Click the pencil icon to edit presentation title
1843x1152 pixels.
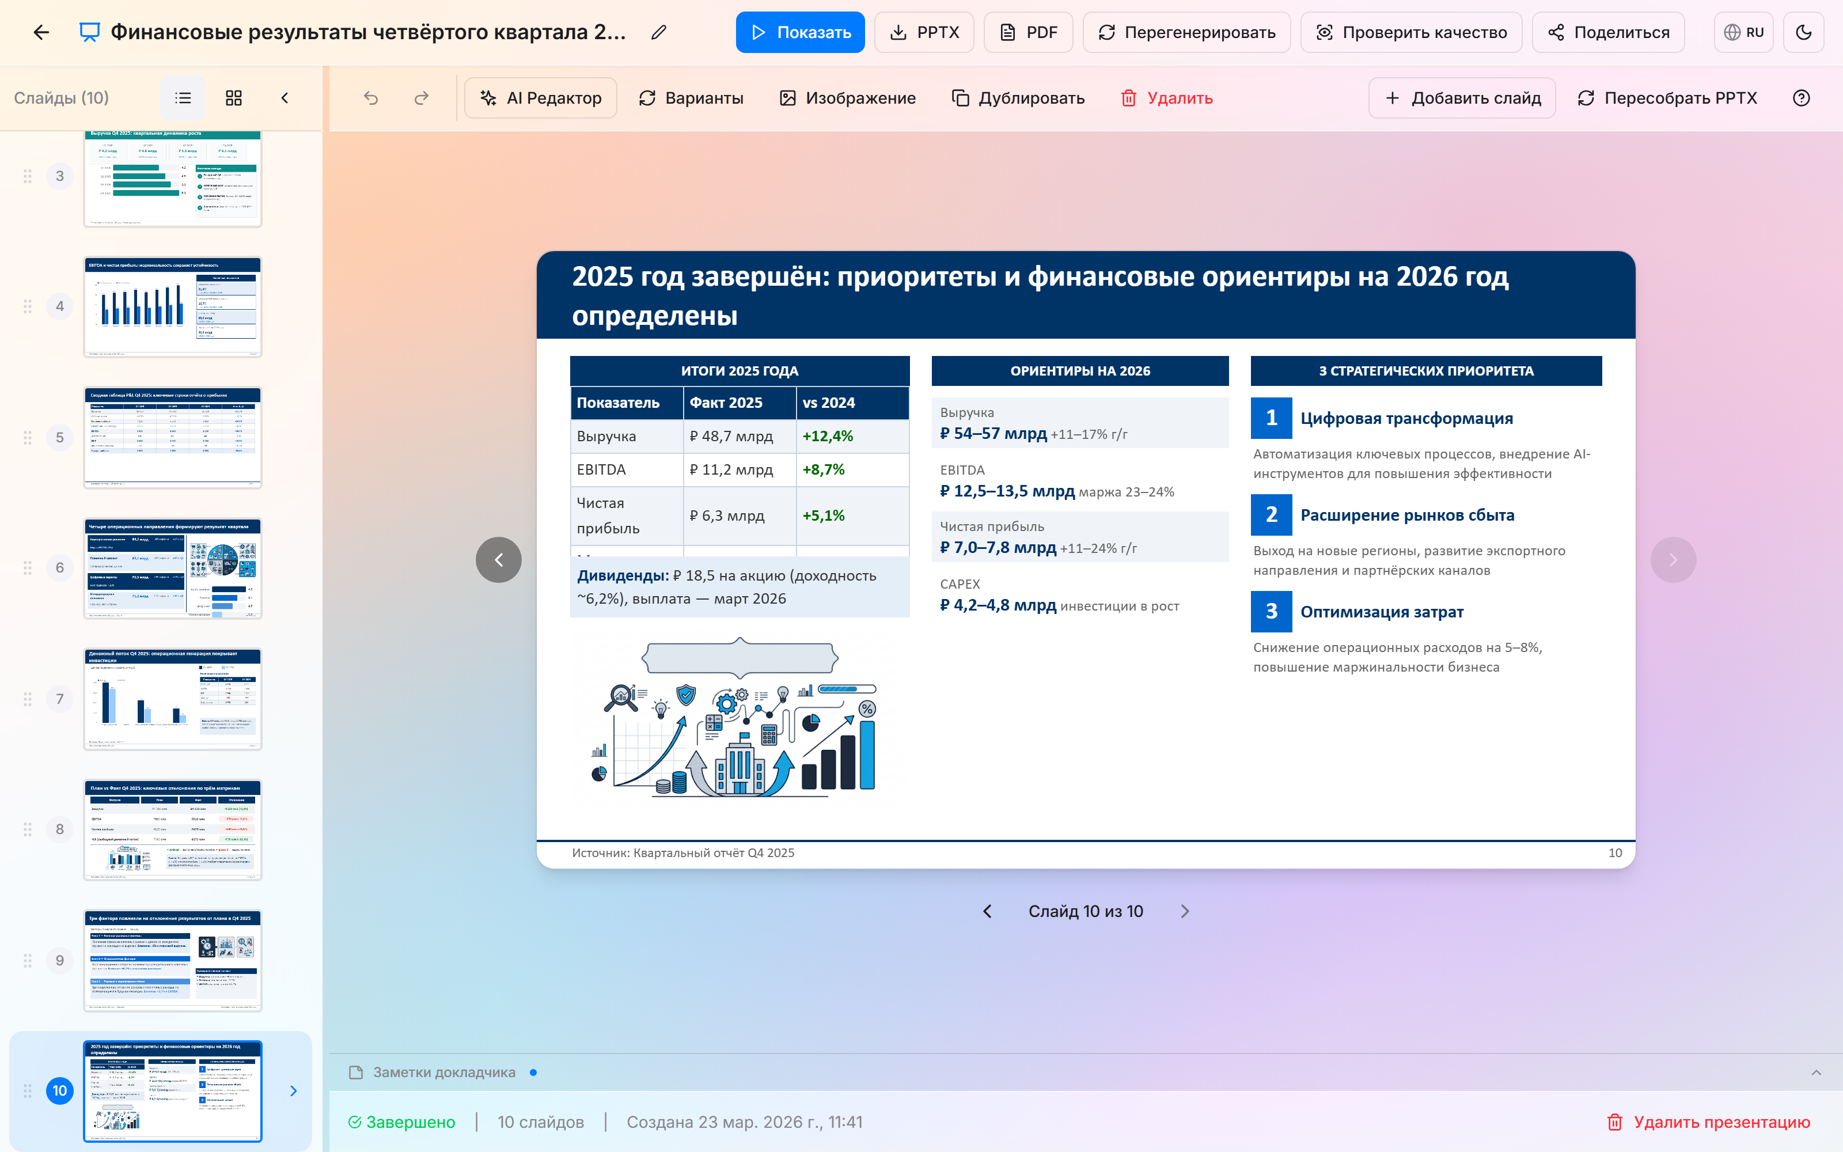tap(659, 32)
